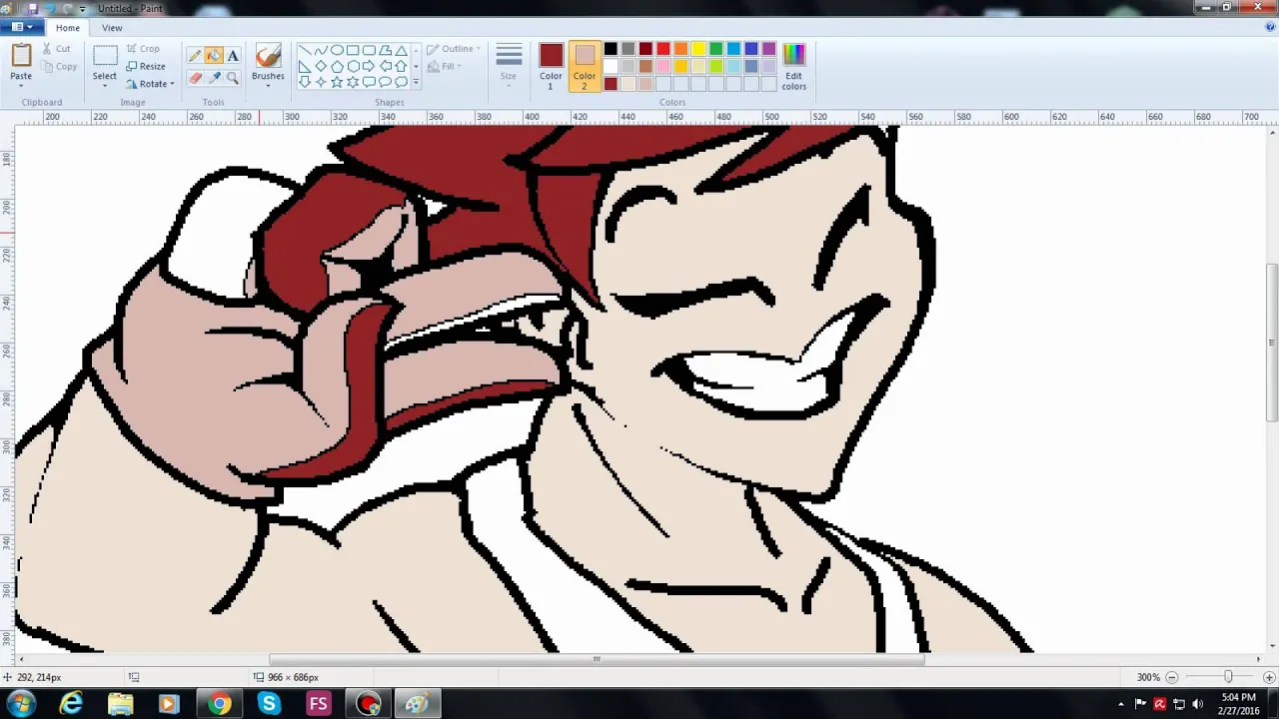Viewport: 1279px width, 719px height.
Task: Choose the Rounded rectangle shape
Action: (369, 50)
